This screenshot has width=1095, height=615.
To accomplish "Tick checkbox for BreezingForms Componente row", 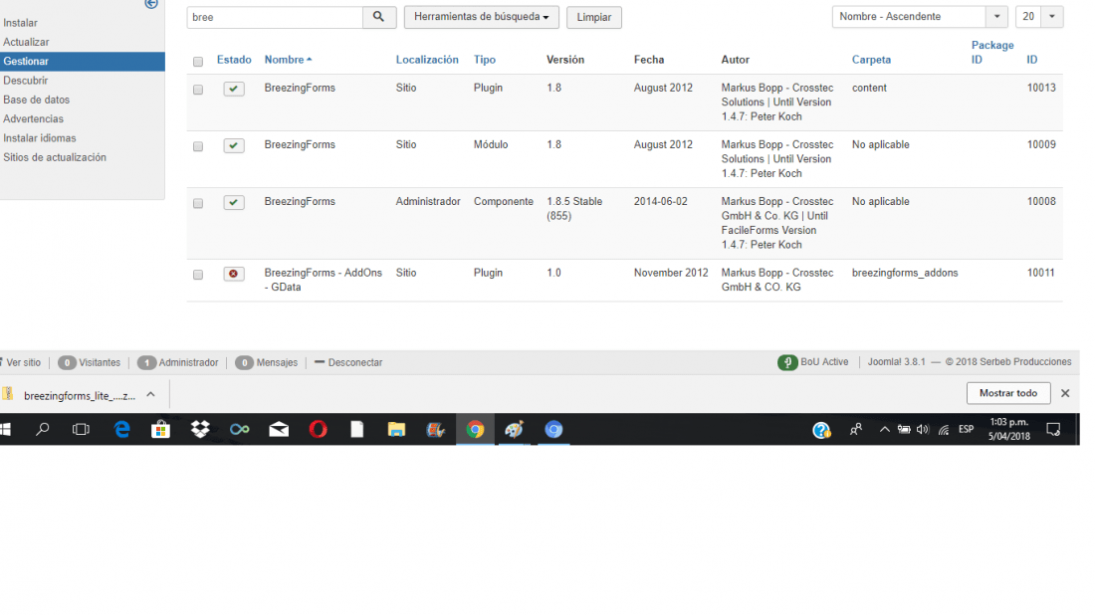I will (198, 203).
